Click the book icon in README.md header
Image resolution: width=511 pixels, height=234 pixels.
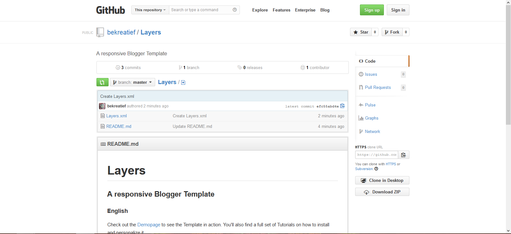coord(103,144)
